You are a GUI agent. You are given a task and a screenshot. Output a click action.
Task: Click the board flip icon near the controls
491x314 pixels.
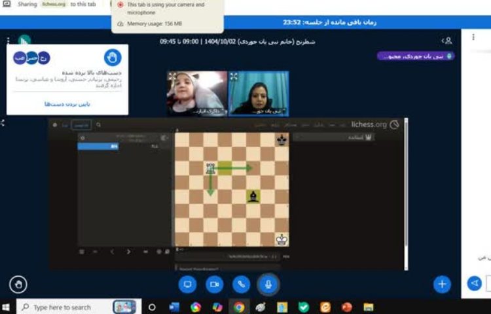(167, 251)
